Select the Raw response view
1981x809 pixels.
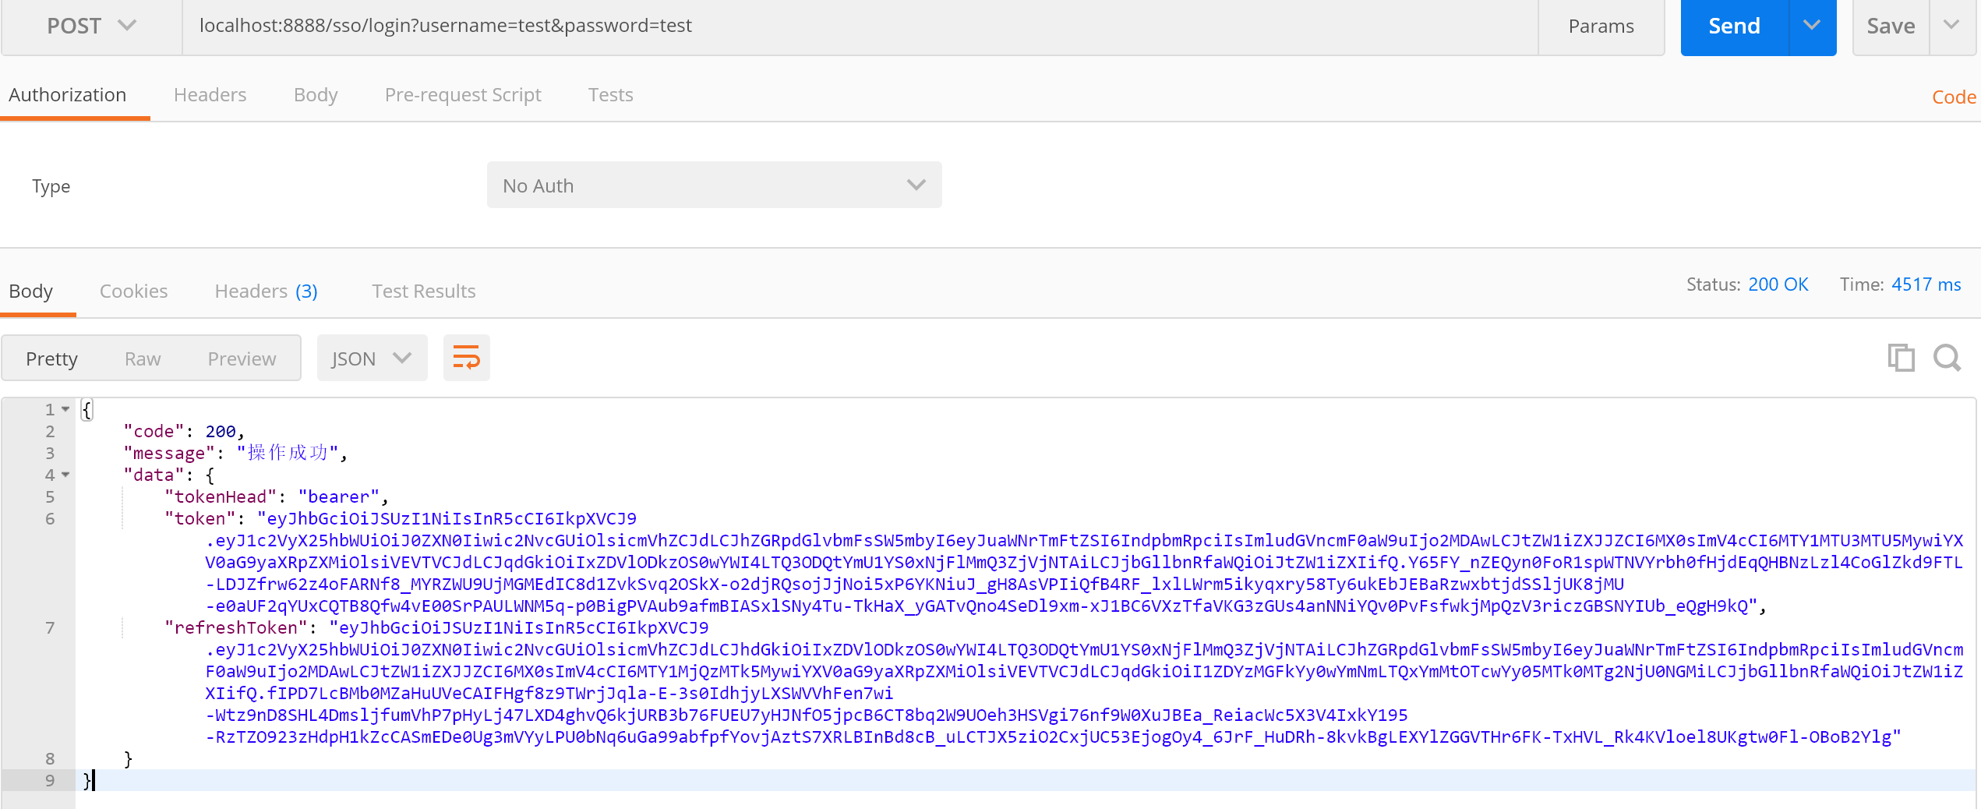tap(143, 359)
